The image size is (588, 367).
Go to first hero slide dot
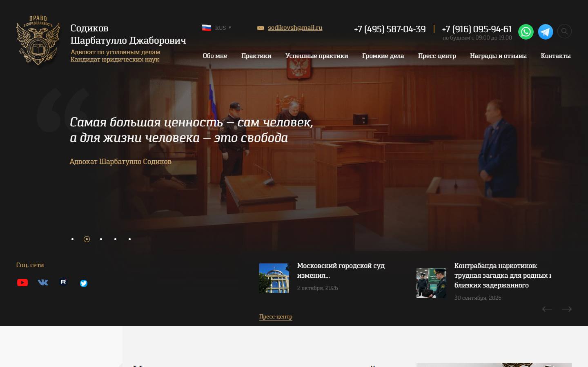72,239
